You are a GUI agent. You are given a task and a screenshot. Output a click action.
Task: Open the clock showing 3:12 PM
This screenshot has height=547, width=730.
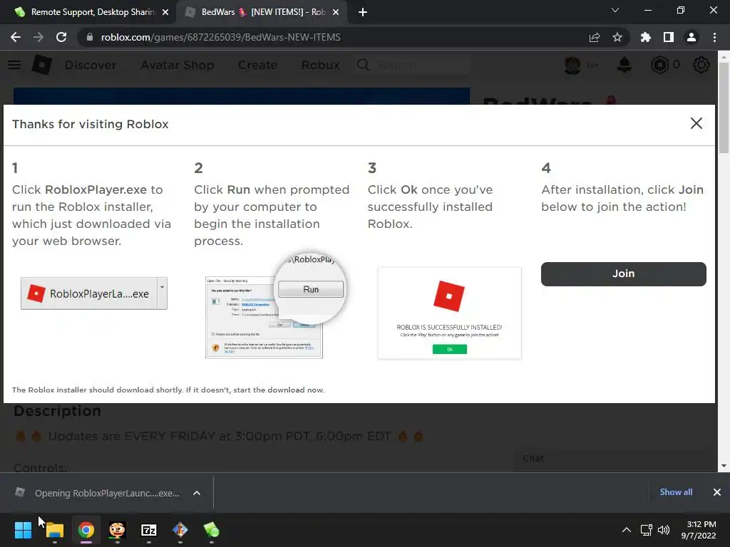pyautogui.click(x=699, y=530)
